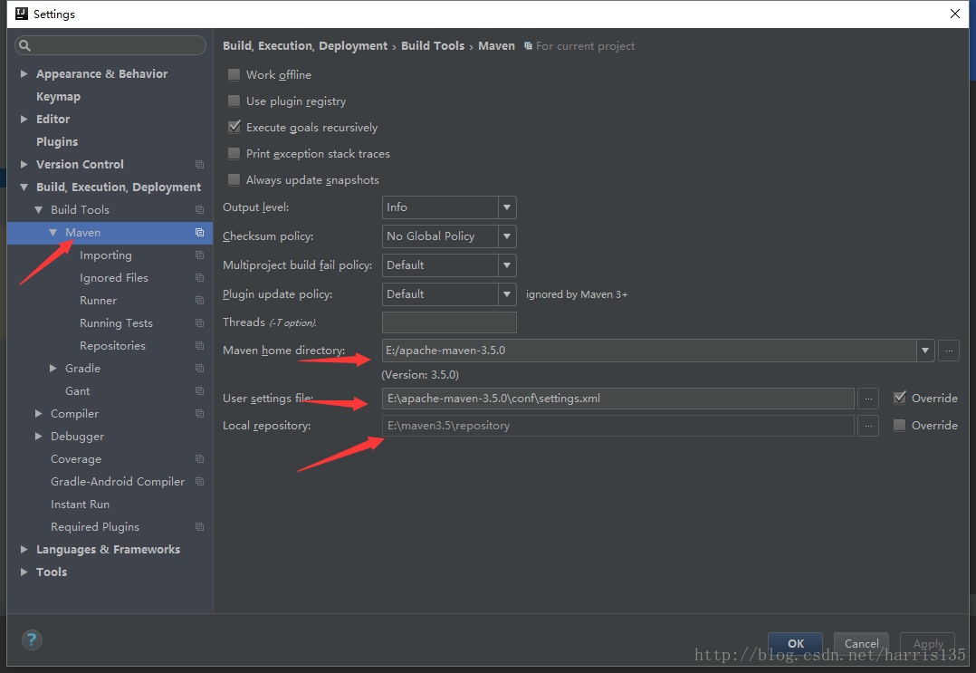Click the project-level icon beside Coverage
976x673 pixels.
(200, 459)
